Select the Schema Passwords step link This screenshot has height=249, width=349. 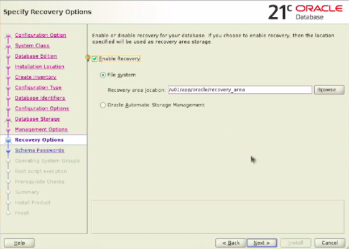coord(40,151)
